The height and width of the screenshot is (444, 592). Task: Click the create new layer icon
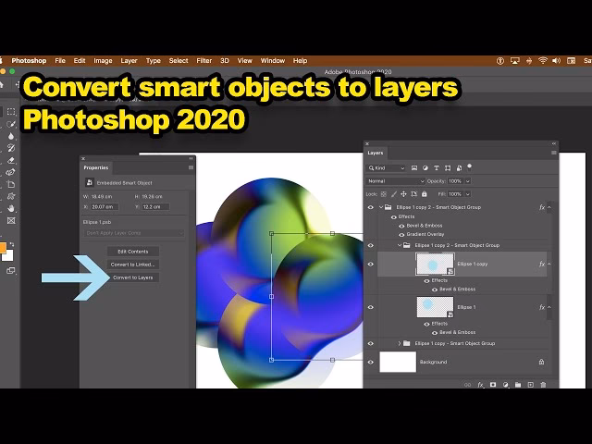(x=530, y=385)
